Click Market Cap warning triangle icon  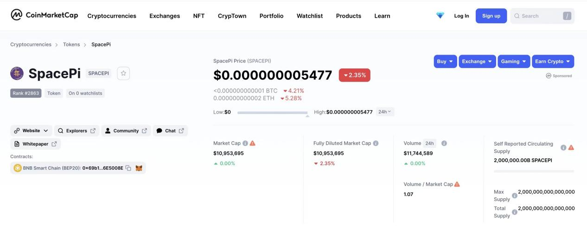(x=253, y=143)
